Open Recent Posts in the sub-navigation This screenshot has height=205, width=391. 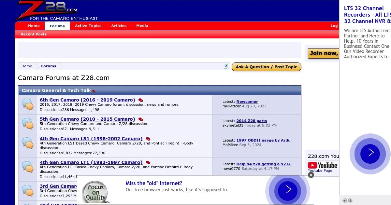[x=34, y=34]
